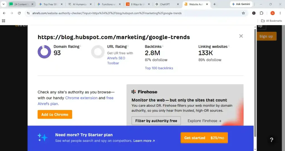Click the Add to Chrome button
285x151 pixels.
click(55, 114)
